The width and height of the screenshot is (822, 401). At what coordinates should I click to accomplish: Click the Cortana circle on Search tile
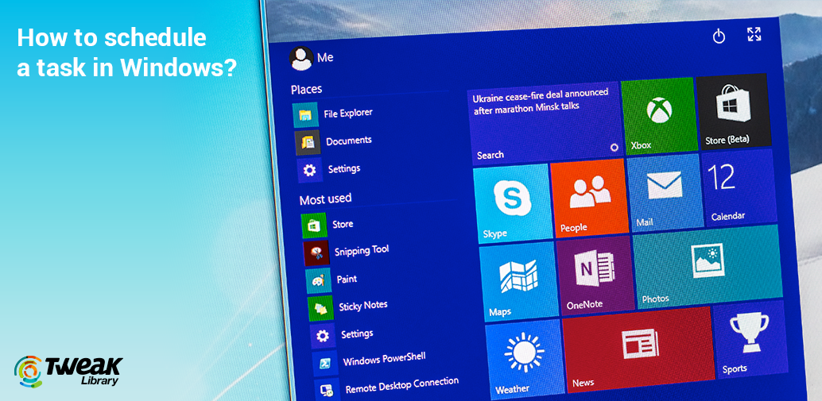(x=615, y=148)
